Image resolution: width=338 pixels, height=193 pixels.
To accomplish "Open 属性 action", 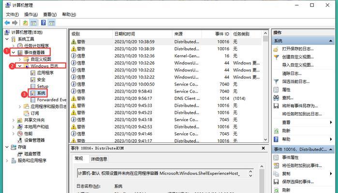I will click(x=286, y=90).
